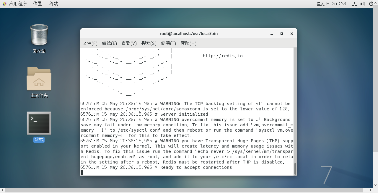Open the volume speaker icon in top panel
Viewport: 378px width, 193px height.
pos(363,4)
